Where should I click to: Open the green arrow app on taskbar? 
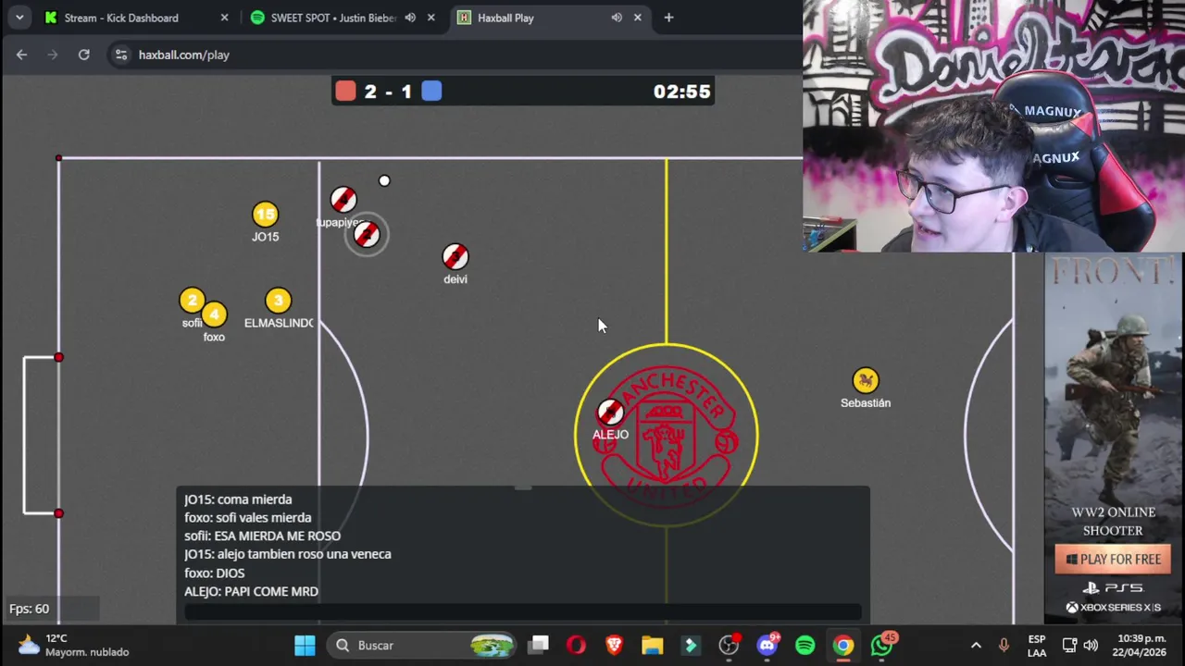[691, 645]
